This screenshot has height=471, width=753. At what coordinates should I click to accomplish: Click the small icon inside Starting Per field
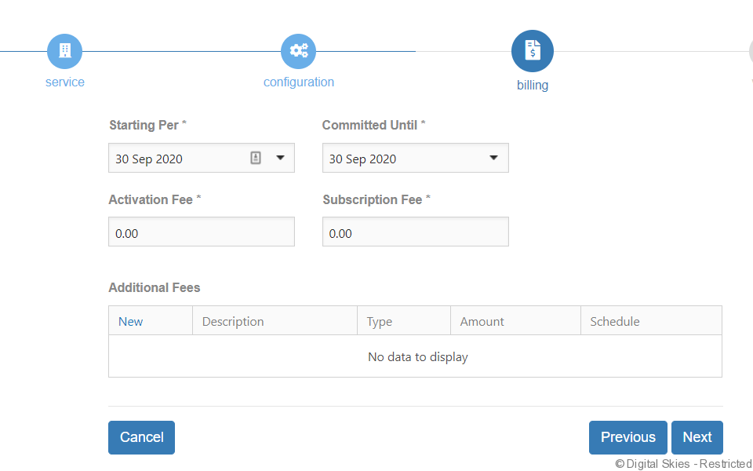256,158
